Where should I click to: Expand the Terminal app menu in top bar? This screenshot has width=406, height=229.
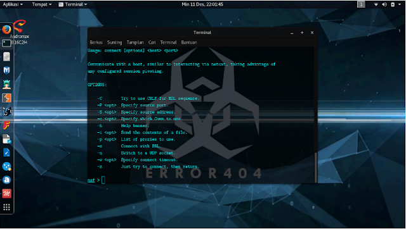pyautogui.click(x=73, y=4)
